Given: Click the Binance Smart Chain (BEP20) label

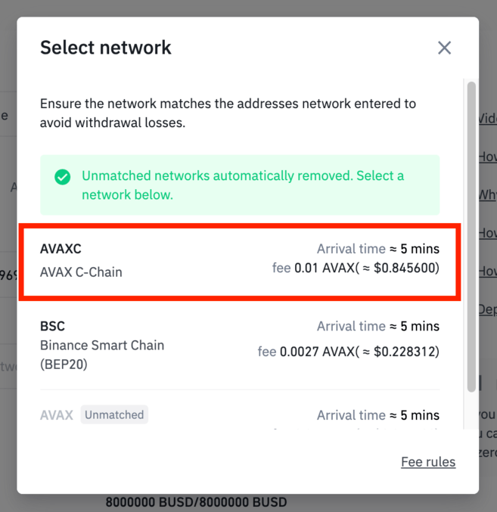Looking at the screenshot, I should click(x=102, y=354).
